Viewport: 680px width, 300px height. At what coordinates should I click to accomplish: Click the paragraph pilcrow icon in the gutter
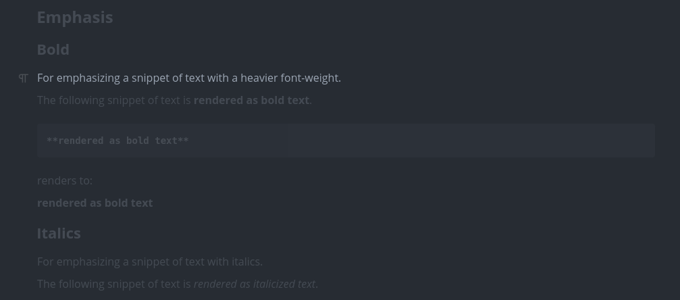tap(24, 78)
